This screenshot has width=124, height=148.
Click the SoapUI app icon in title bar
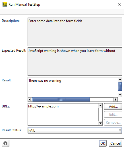(5, 4)
